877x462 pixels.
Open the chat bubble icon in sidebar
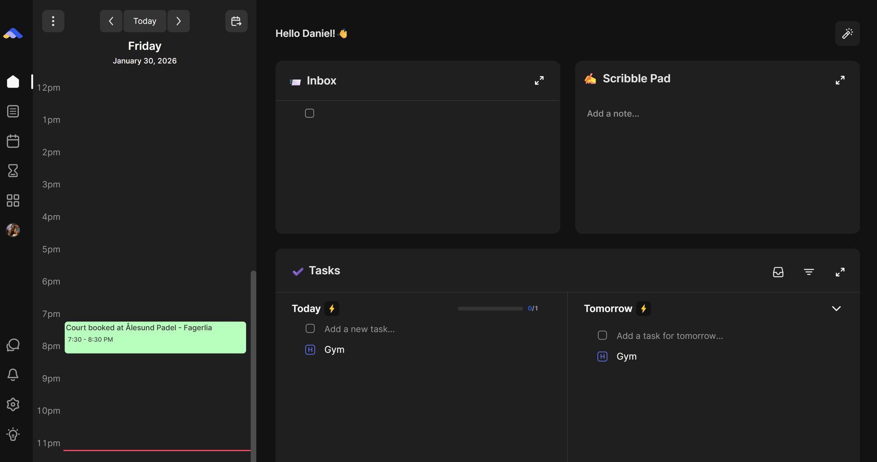13,345
